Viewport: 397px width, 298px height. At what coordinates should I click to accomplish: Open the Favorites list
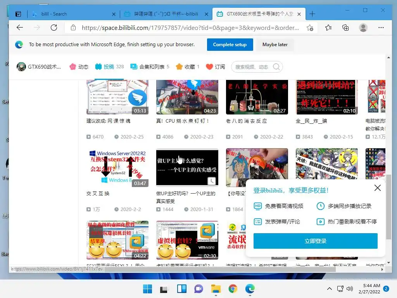(328, 28)
